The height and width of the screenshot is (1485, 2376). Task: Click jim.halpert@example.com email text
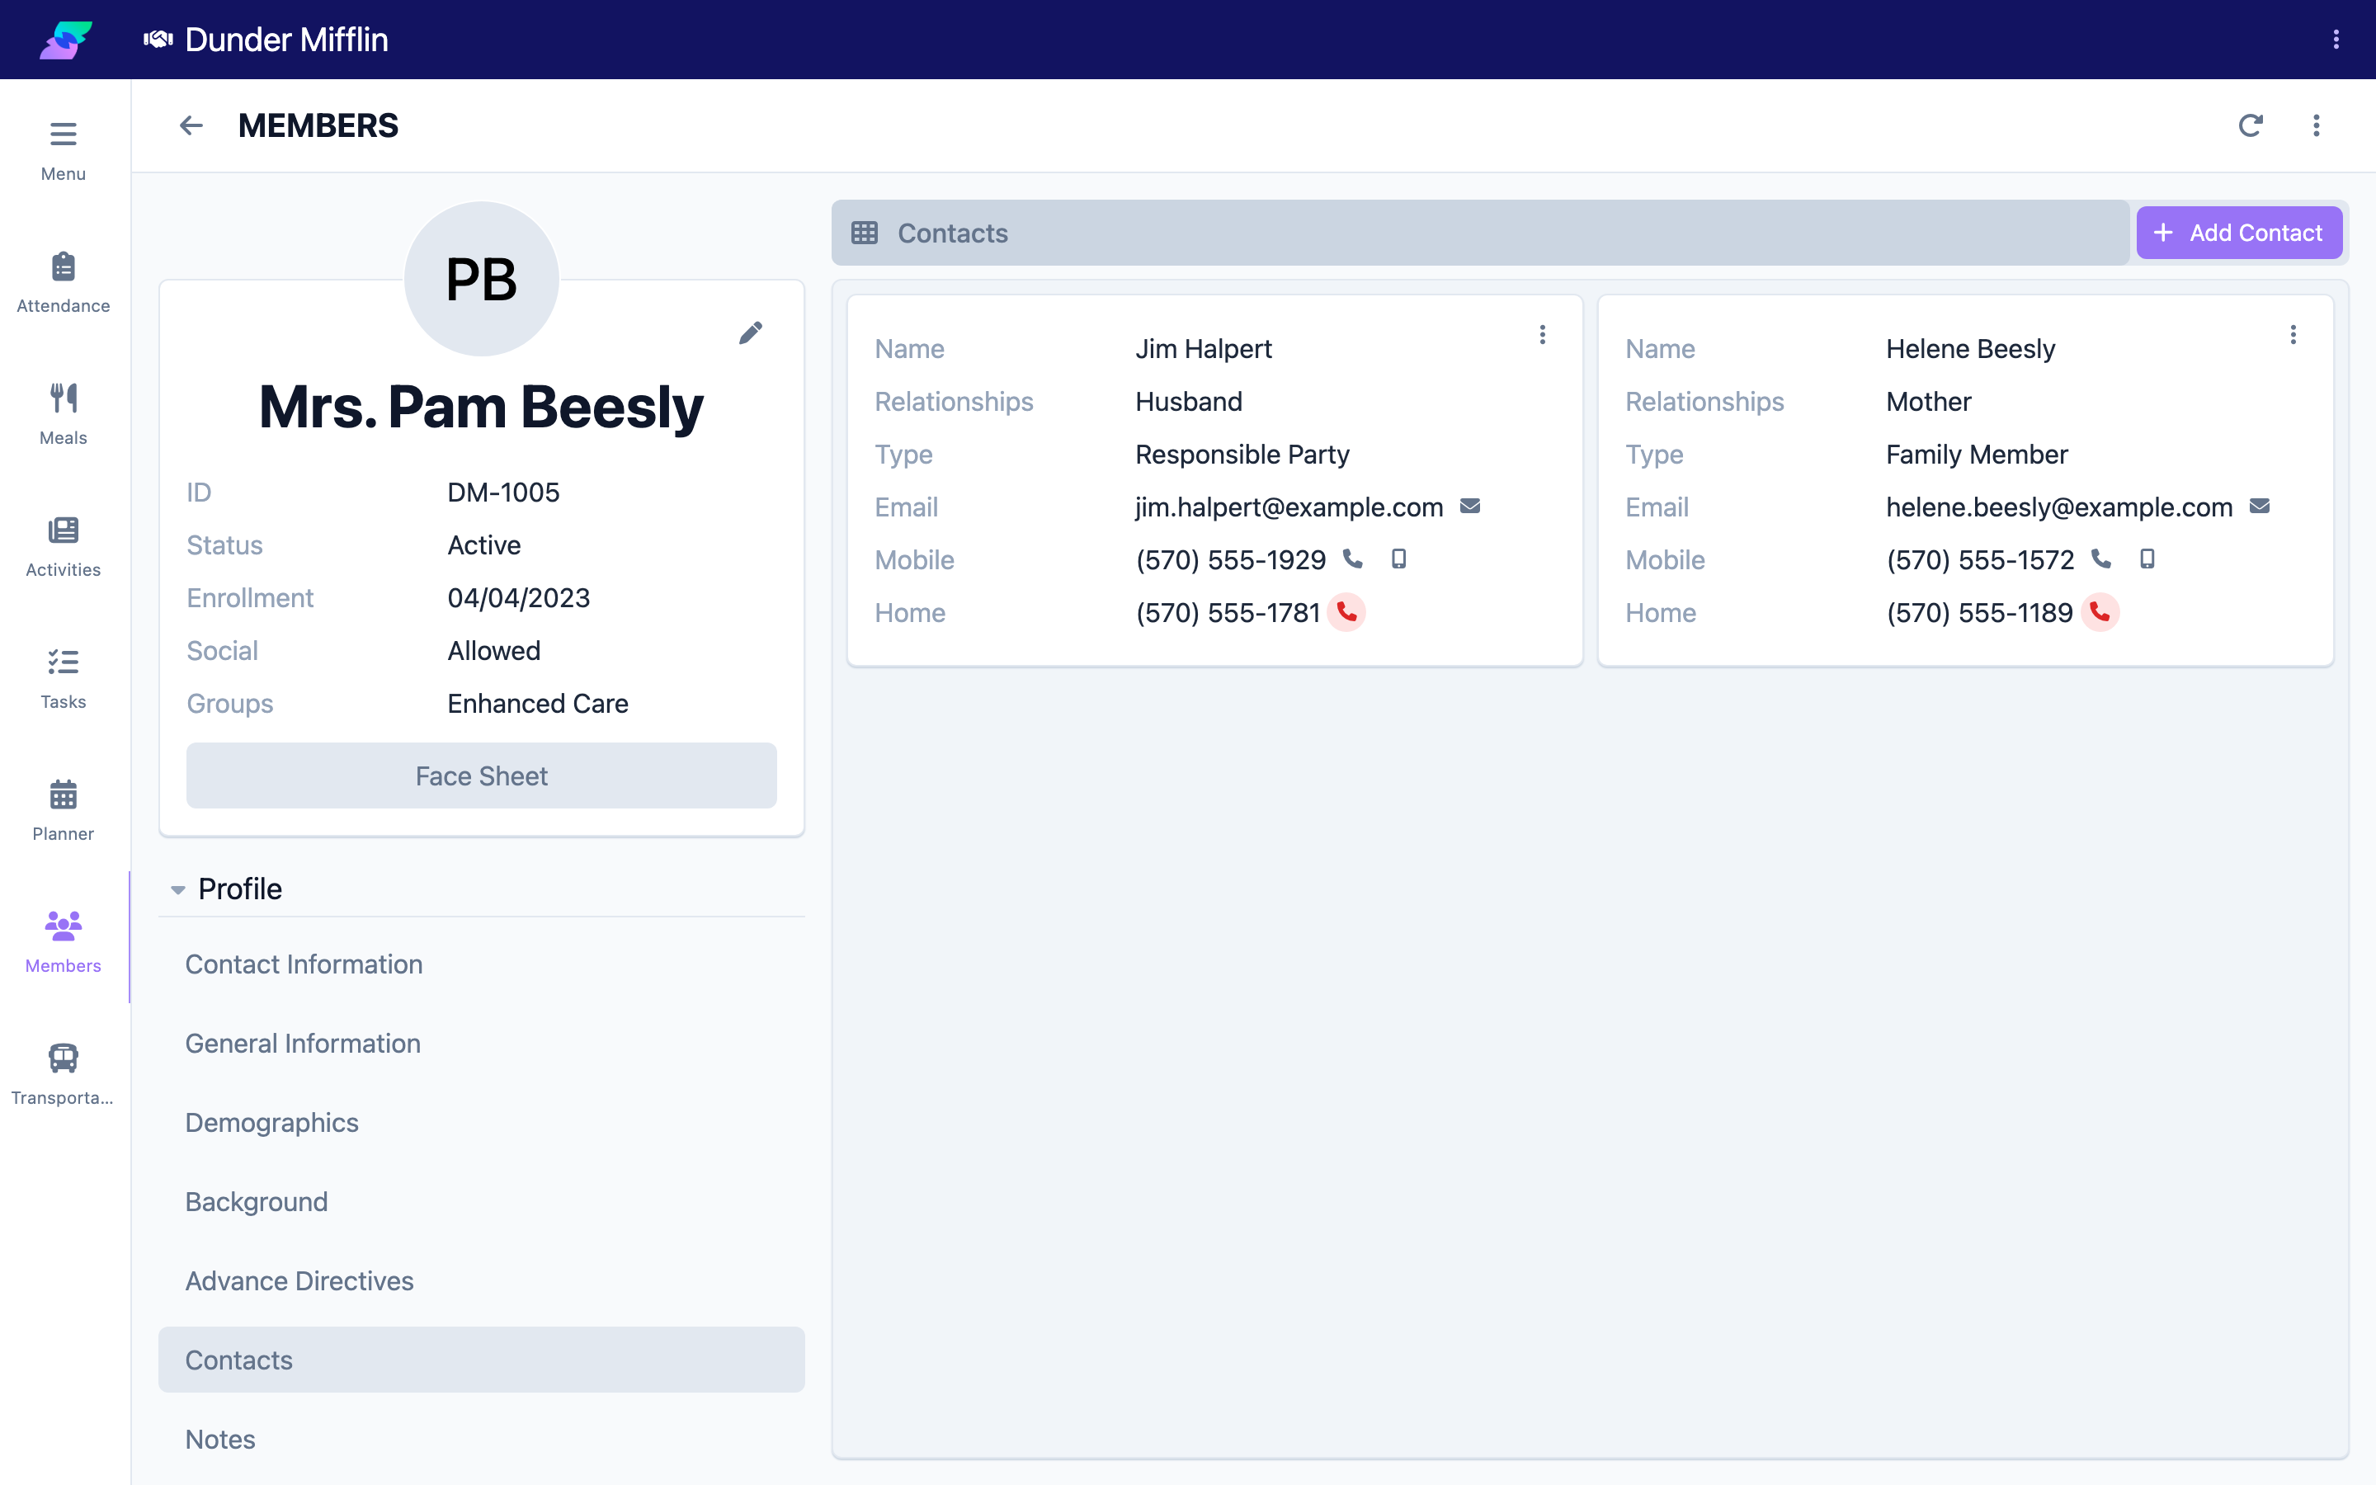pos(1288,507)
